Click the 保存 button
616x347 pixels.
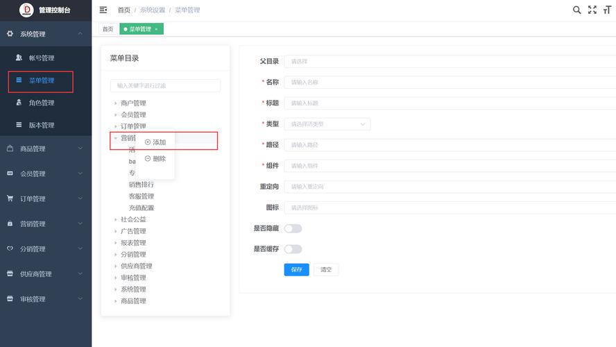point(297,269)
